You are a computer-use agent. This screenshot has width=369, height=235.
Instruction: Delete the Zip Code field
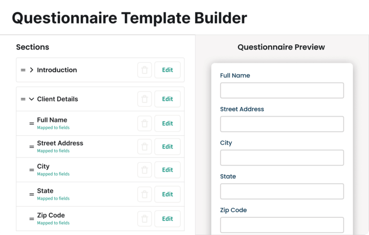point(144,219)
